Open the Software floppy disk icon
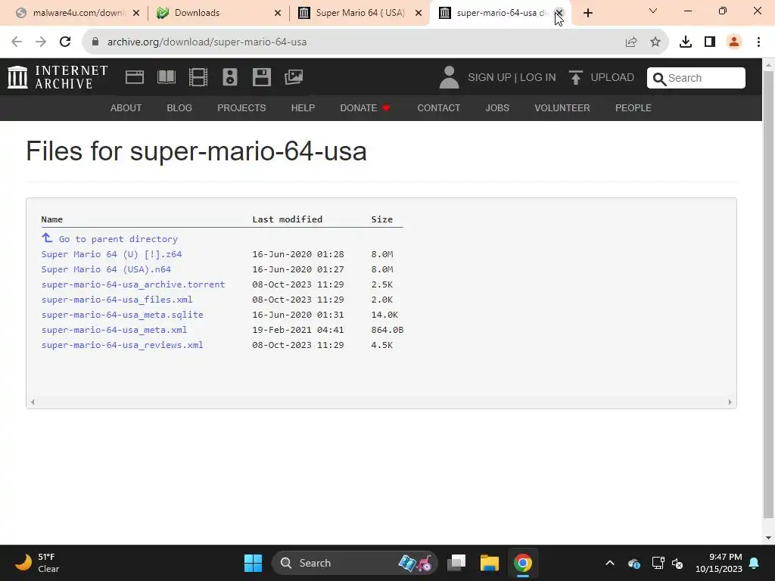775x581 pixels. tap(261, 77)
